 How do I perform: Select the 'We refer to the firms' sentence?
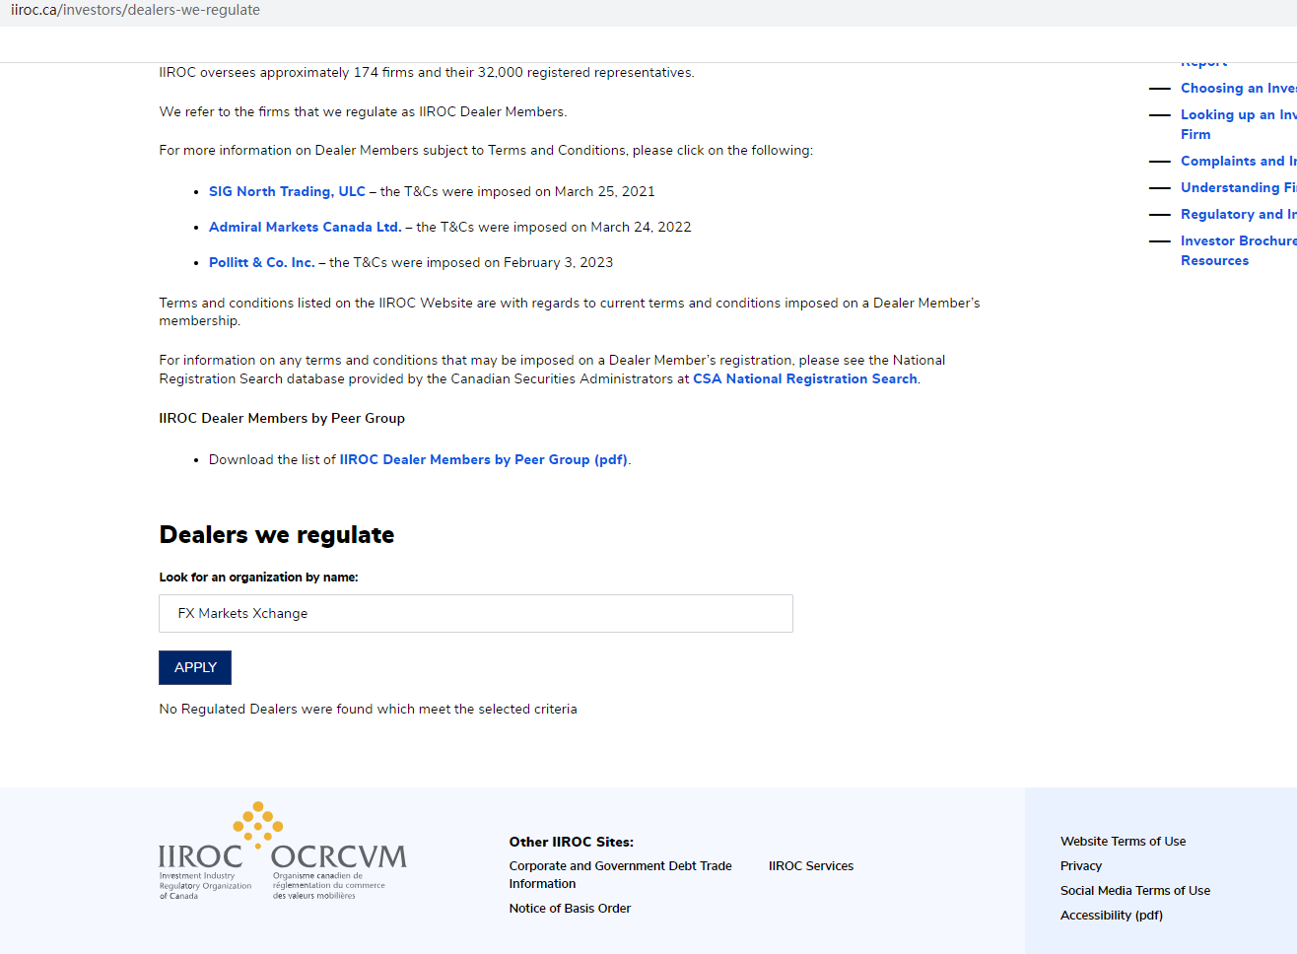click(363, 111)
